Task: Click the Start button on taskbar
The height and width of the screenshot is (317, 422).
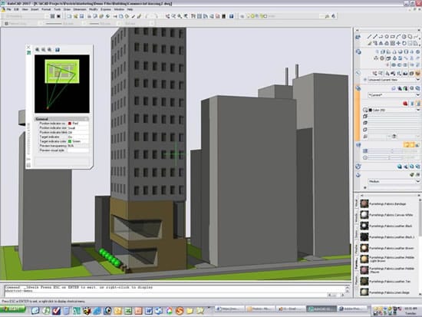Action: pyautogui.click(x=12, y=309)
